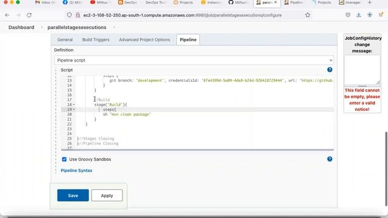Screen dimensions: 388x218
Task: Collapse the code fold arrow on line 19
Action: (x=74, y=109)
